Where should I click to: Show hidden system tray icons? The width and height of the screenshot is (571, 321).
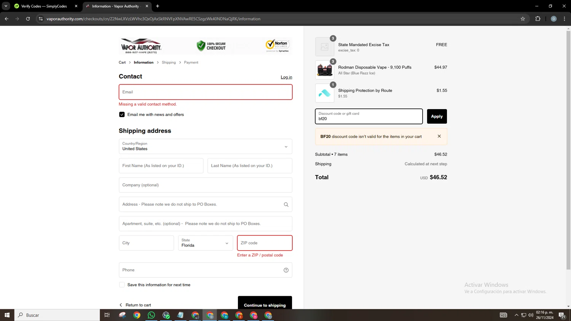point(517,315)
